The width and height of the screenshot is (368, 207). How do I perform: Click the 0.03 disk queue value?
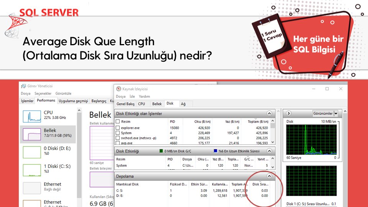point(264,191)
